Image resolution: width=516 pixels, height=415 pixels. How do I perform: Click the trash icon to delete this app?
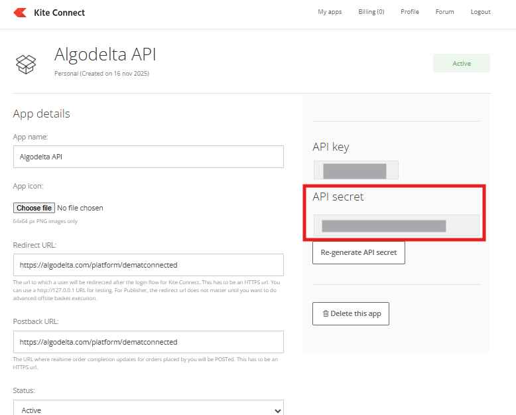(x=326, y=313)
